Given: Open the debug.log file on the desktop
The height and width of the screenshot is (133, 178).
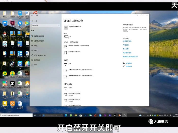Looking at the screenshot, I should coord(12,44).
